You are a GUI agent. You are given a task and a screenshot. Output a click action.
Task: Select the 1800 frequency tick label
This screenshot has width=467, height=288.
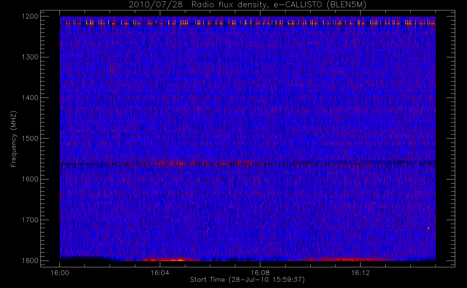click(x=30, y=261)
